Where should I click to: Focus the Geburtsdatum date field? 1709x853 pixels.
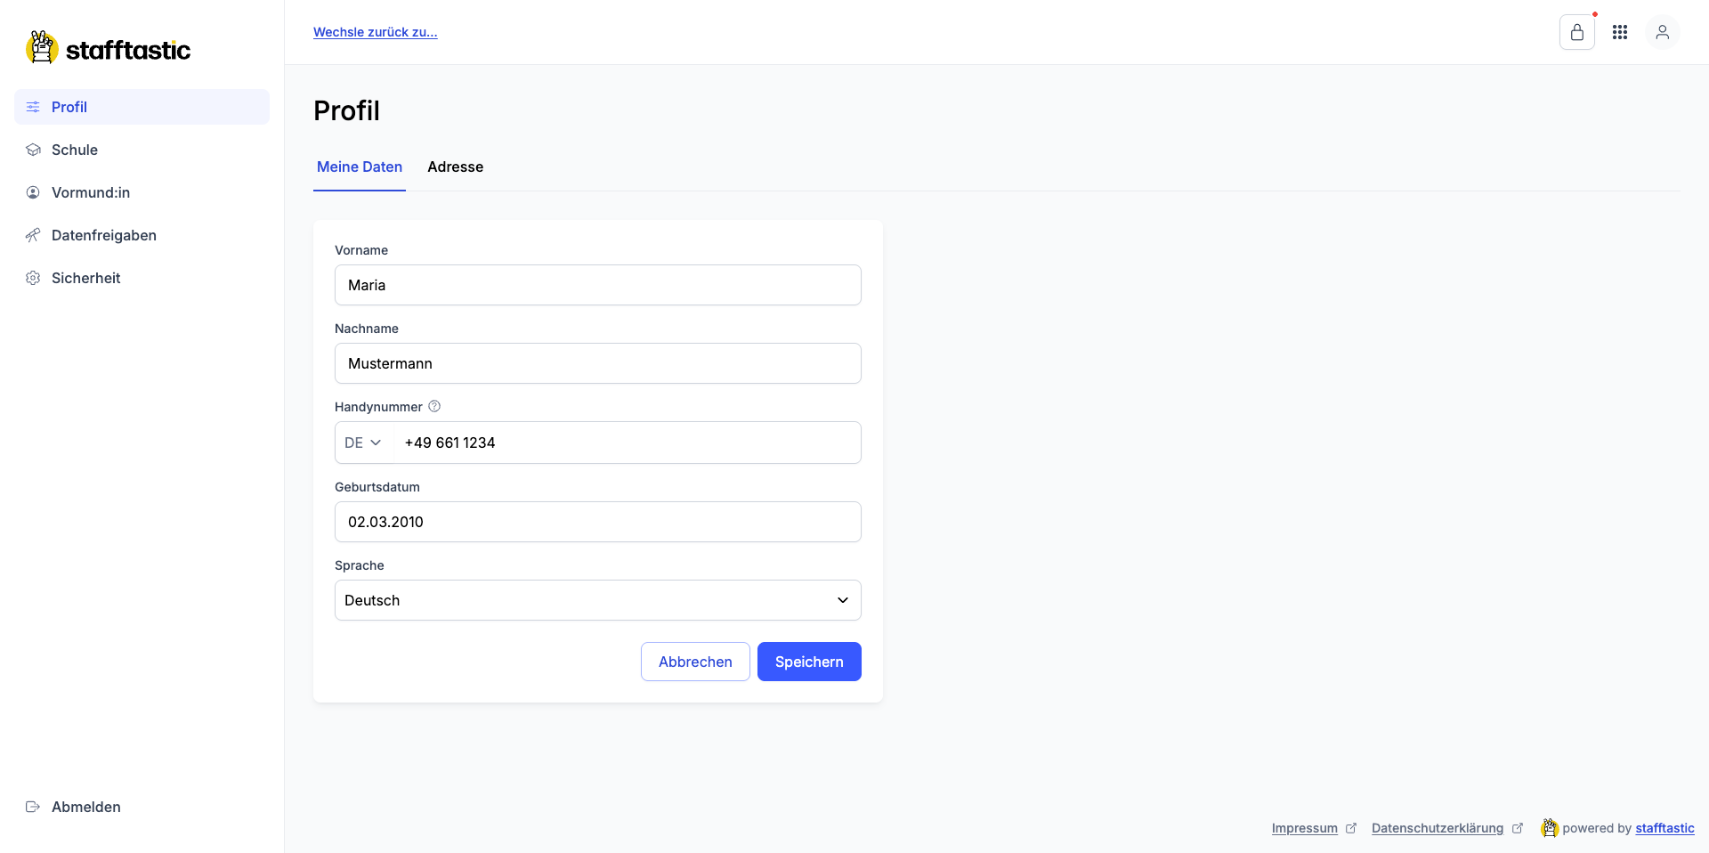click(x=597, y=522)
